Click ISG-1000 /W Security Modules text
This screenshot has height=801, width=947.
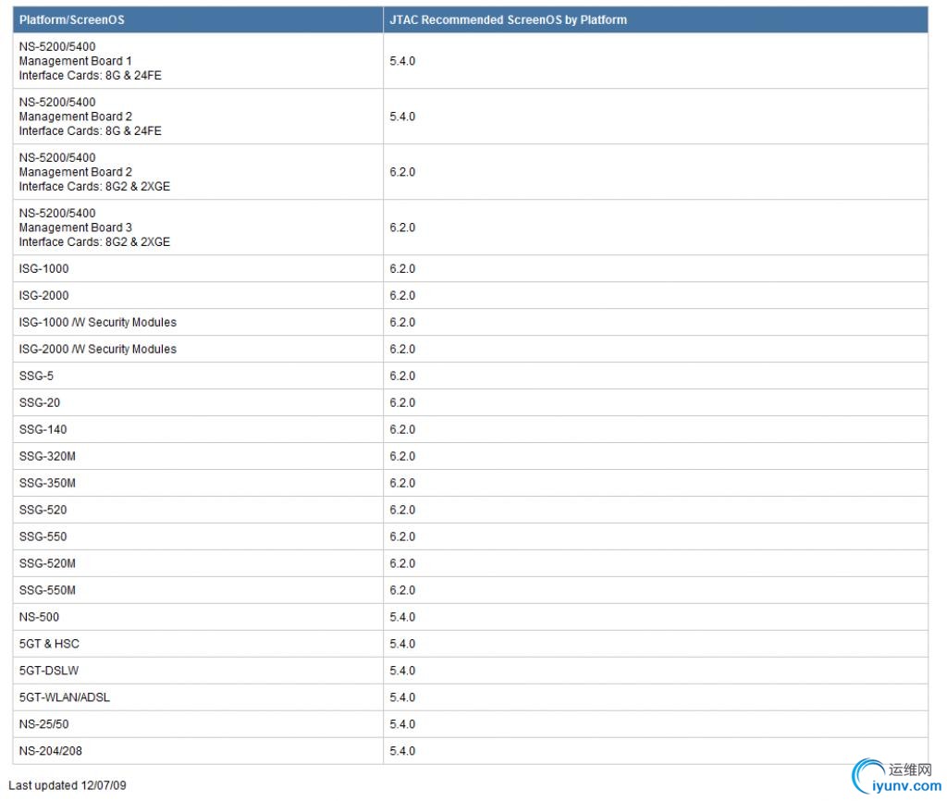(98, 323)
